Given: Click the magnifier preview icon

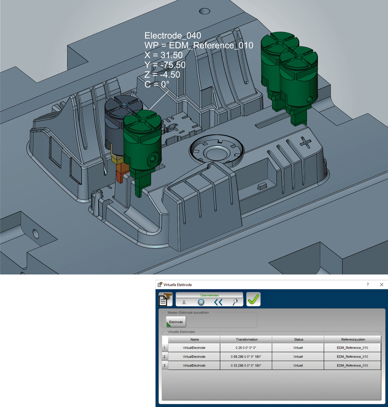Looking at the screenshot, I should pyautogui.click(x=235, y=302).
